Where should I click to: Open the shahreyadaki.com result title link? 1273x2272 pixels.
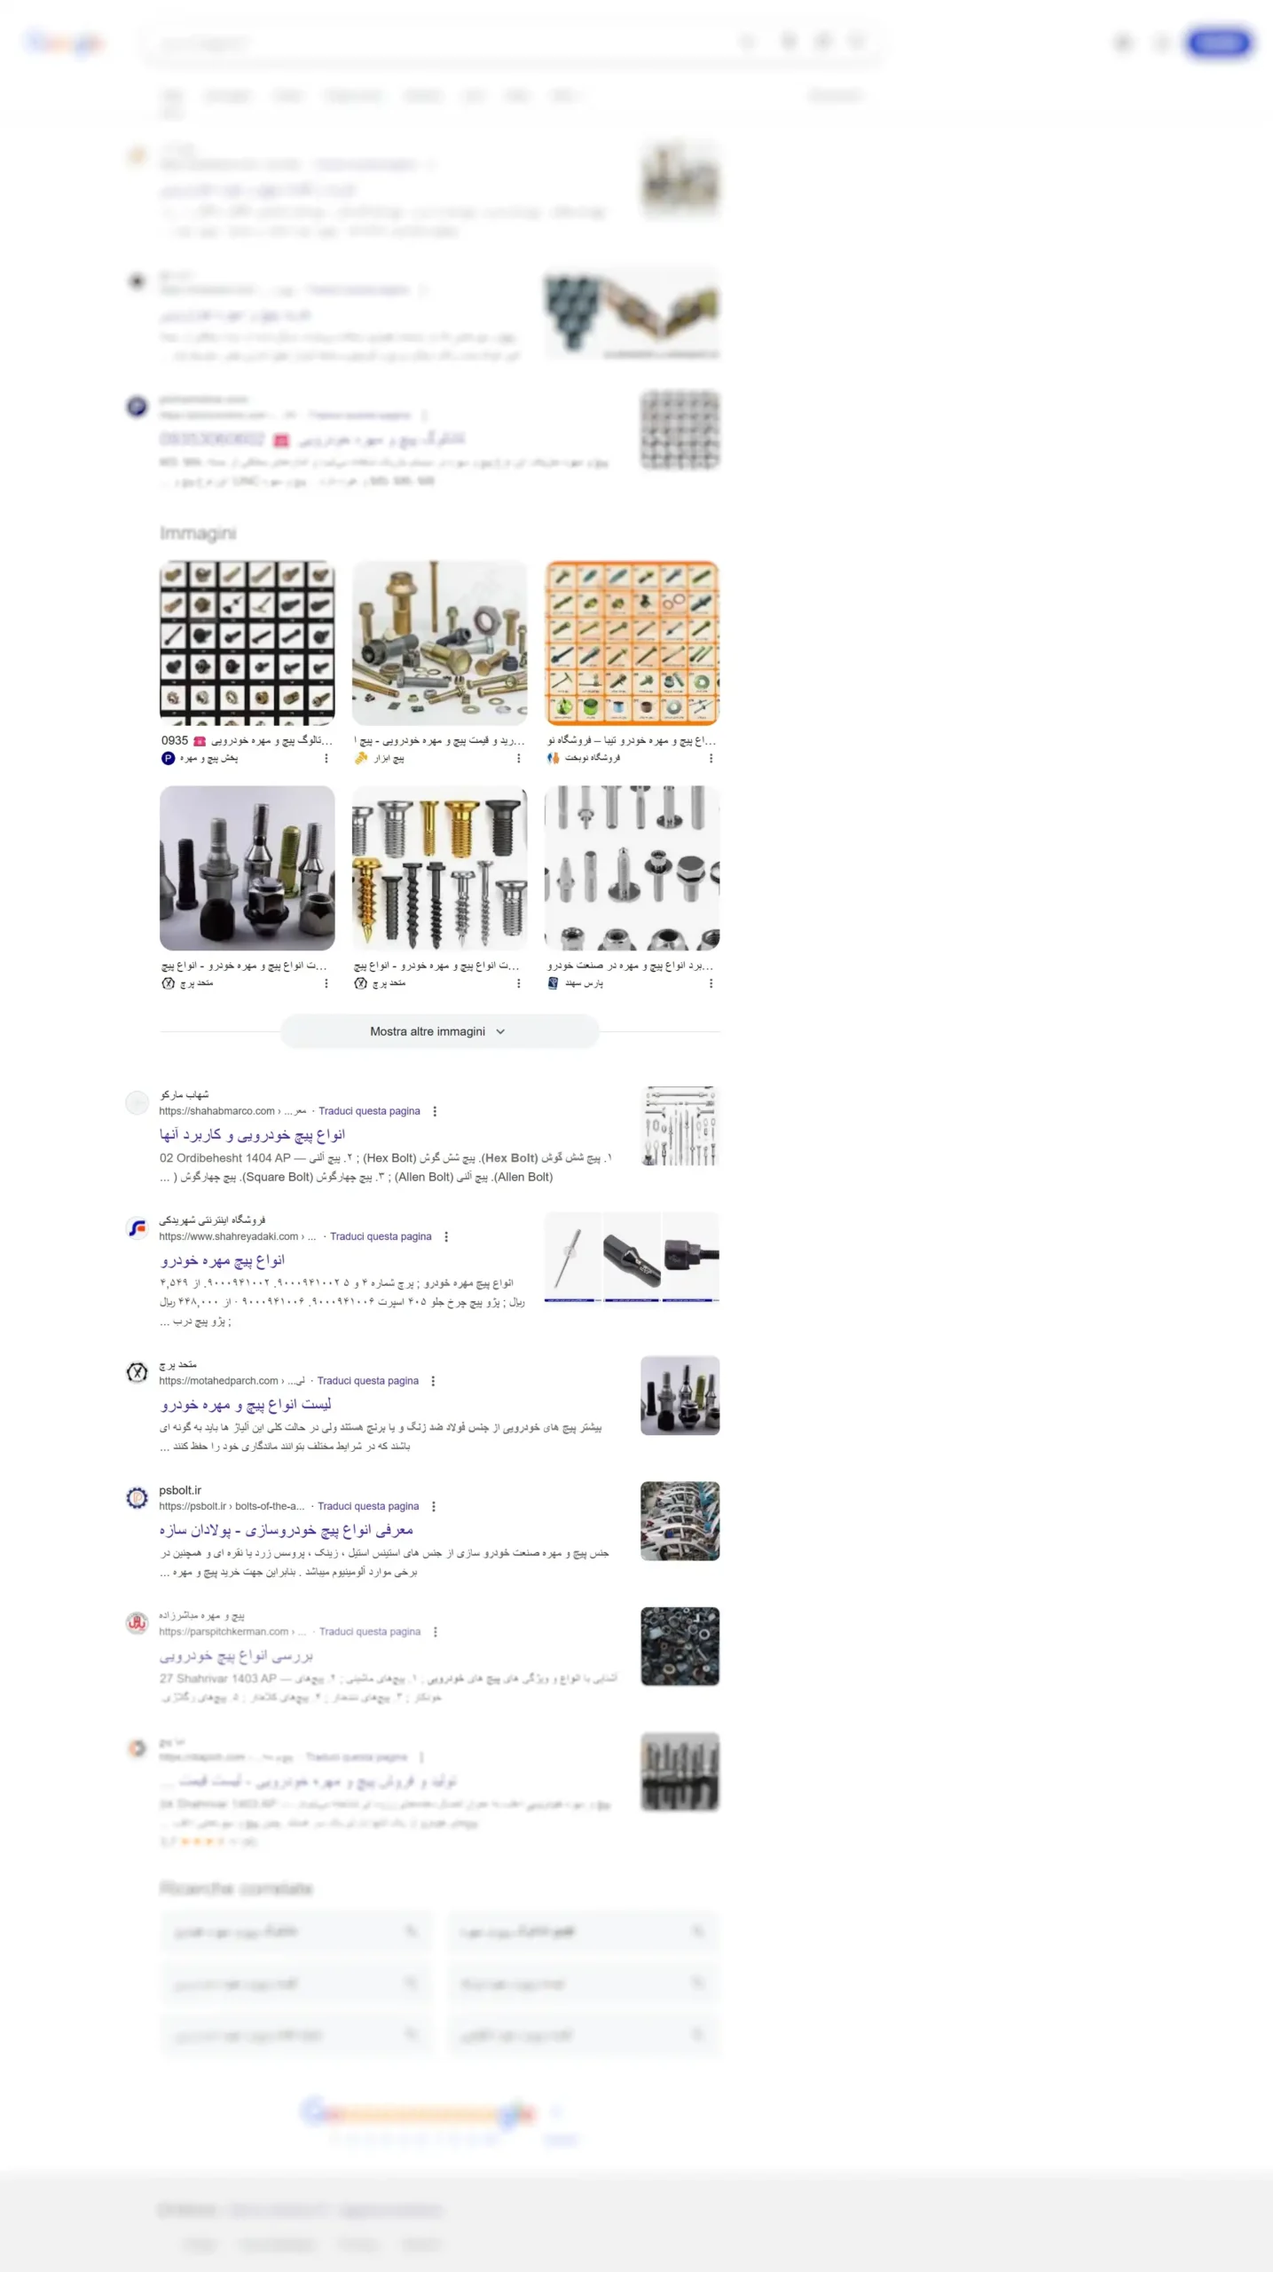(x=223, y=1259)
